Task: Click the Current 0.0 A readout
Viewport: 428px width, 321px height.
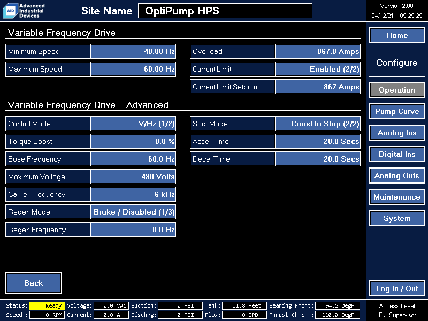Action: click(111, 315)
